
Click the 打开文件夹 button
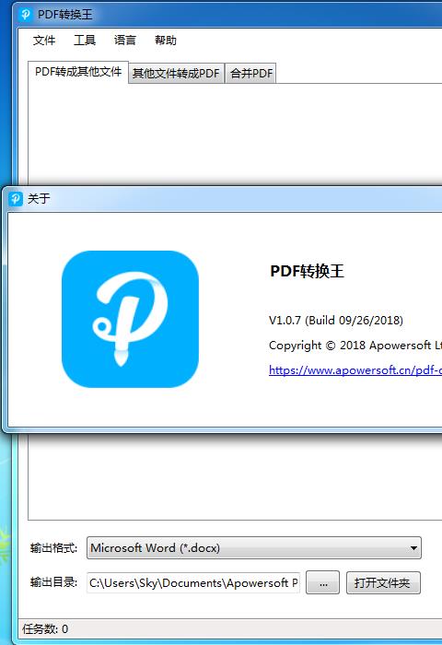383,582
